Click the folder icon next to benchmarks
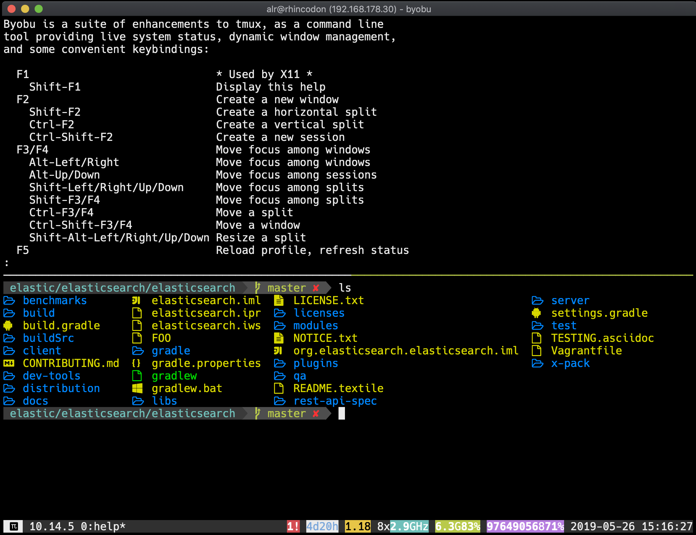This screenshot has height=535, width=696. pos(9,301)
